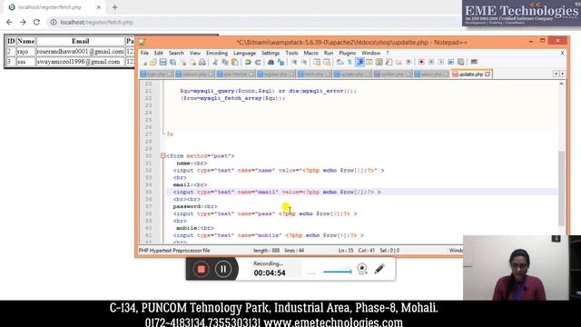Screen dimensions: 581x327
Task: Stop the screen recording
Action: tap(201, 269)
